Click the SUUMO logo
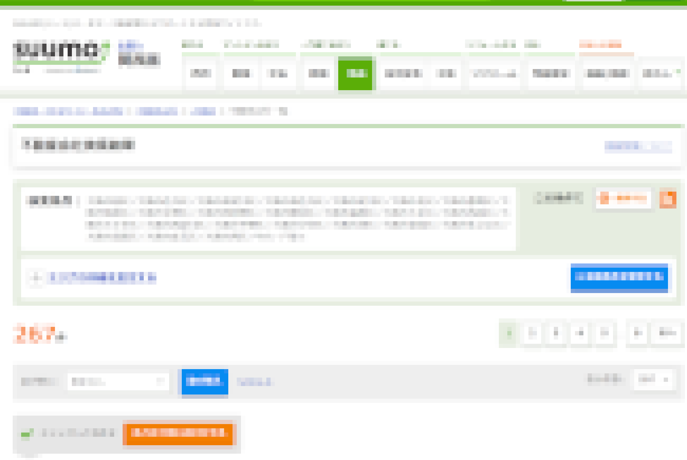Image resolution: width=687 pixels, height=460 pixels. coord(61,52)
